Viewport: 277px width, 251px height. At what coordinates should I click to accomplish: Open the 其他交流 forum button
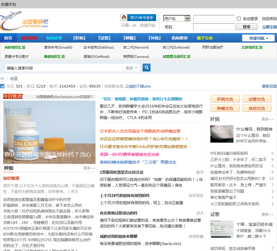pos(257,108)
